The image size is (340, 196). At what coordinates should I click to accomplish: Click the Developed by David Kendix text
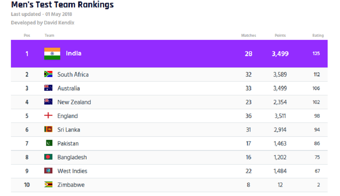[x=42, y=23]
